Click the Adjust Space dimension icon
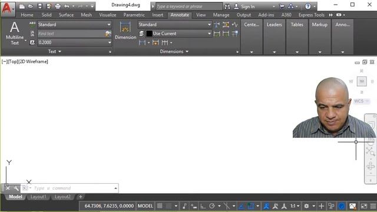 (226, 25)
